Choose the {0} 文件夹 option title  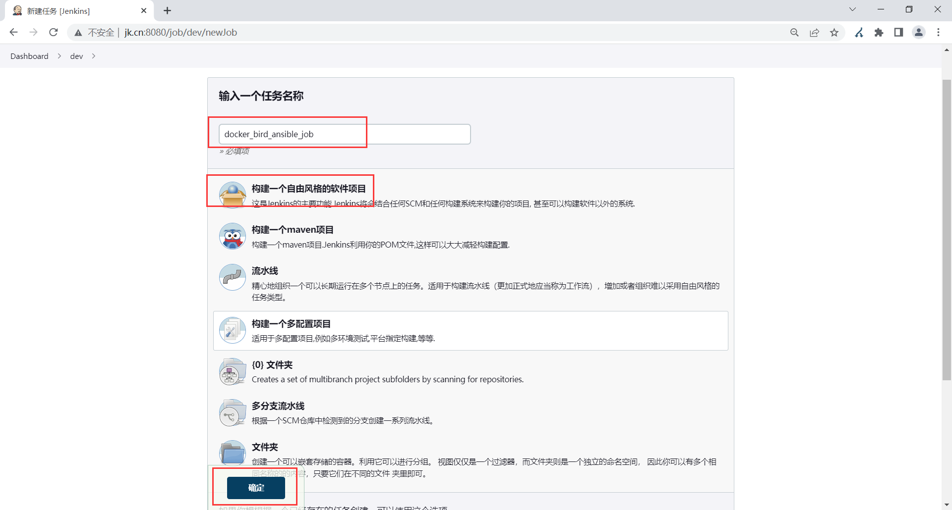[x=272, y=365]
